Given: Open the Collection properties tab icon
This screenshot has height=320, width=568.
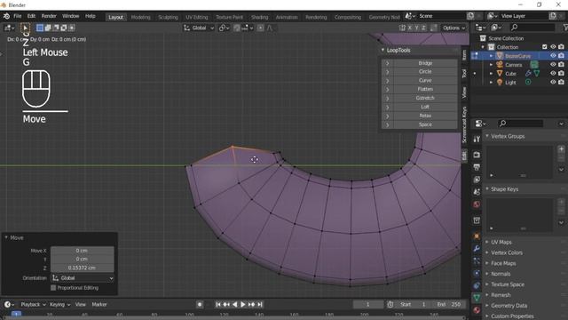Looking at the screenshot, I should coord(477,220).
